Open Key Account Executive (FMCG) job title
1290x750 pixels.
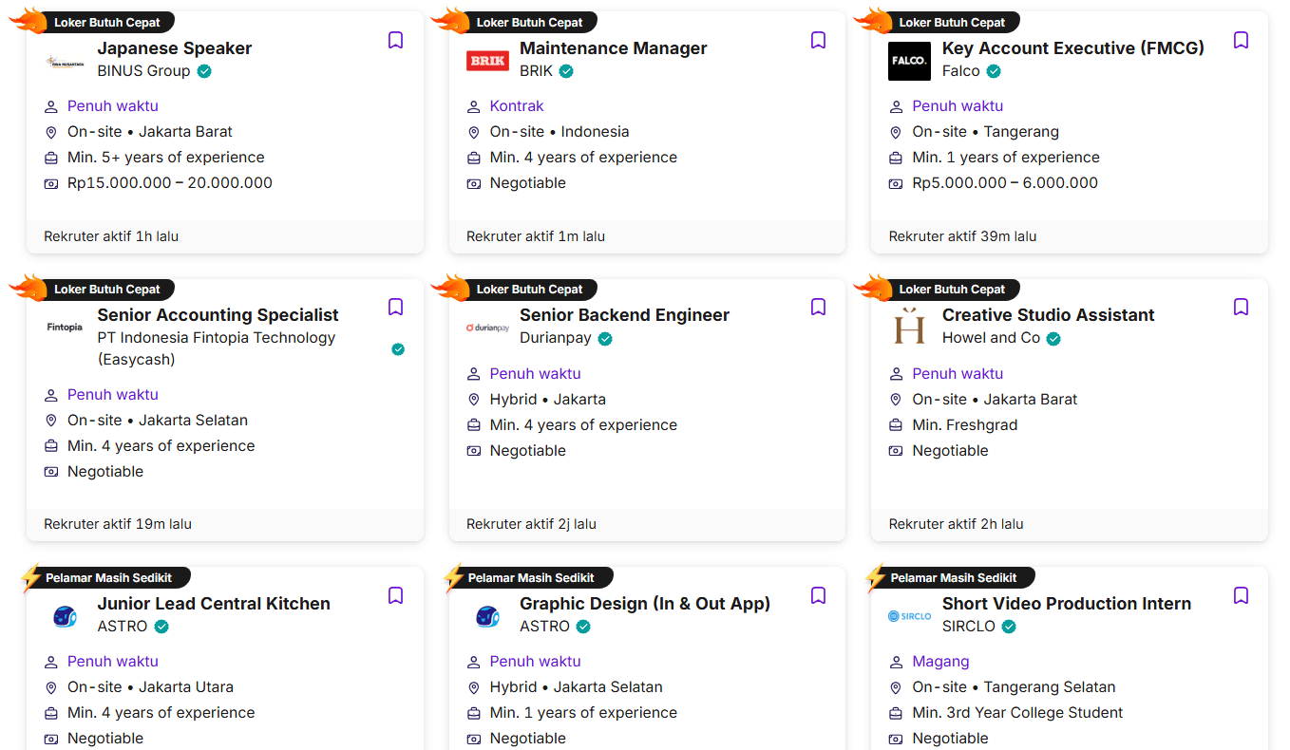click(1072, 48)
